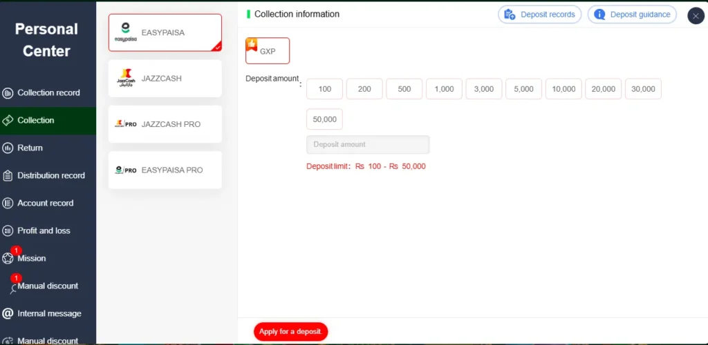Click the JazzCash Pro logo icon
The image size is (708, 345).
coord(126,124)
